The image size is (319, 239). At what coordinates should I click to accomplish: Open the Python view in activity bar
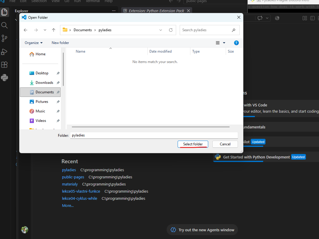tap(4, 78)
